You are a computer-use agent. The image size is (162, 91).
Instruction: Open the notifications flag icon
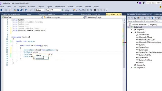pyautogui.click(x=139, y=3)
